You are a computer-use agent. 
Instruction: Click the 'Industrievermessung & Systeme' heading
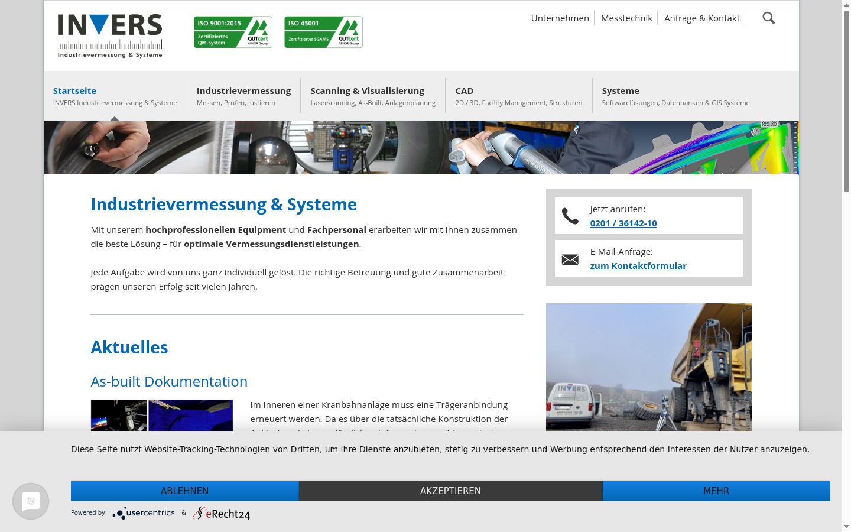(x=224, y=205)
